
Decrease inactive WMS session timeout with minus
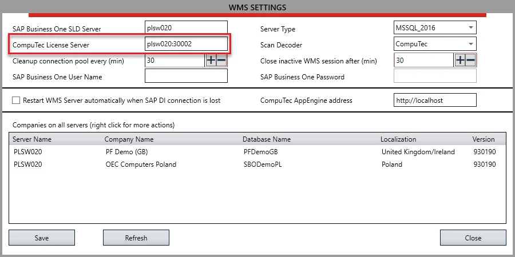pyautogui.click(x=471, y=61)
